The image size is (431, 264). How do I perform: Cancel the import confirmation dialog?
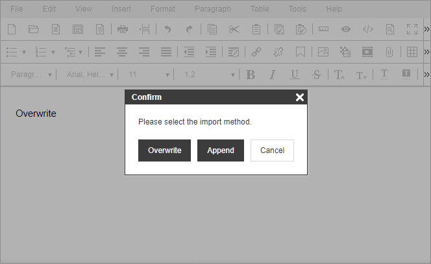(272, 150)
